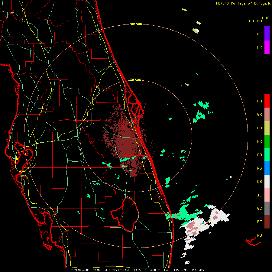This screenshot has width=272, height=272.
Task: Click the GC legend label
Action: pos(259,209)
